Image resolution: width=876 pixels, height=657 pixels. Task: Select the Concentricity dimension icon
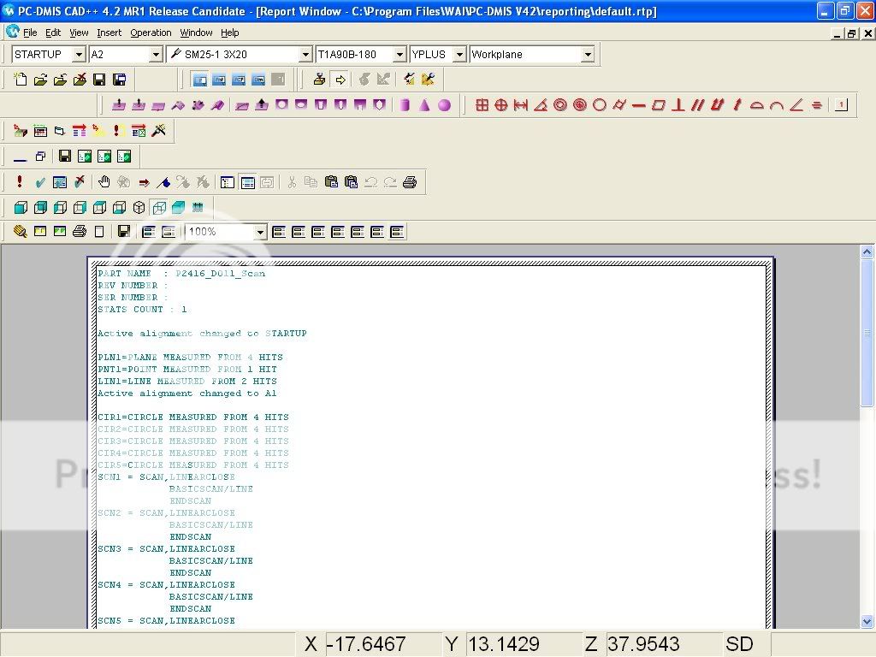click(x=559, y=104)
